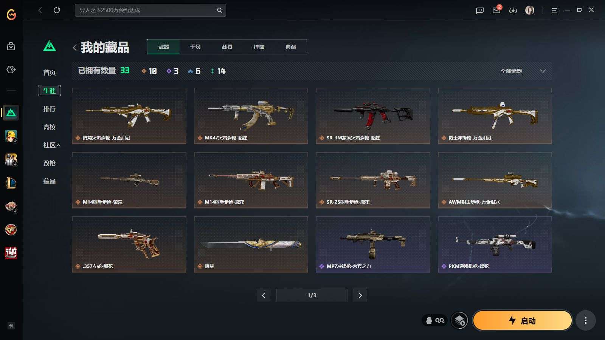605x340 pixels.
Task: Open the 改枪 sidebar menu item
Action: coord(50,163)
